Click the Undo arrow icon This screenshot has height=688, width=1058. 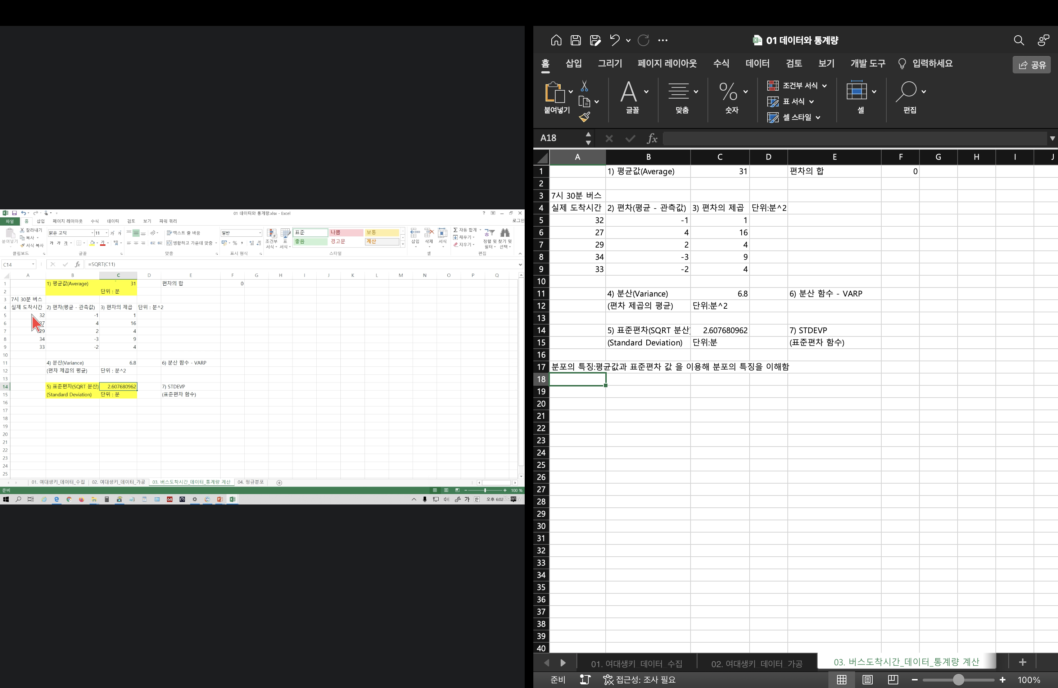point(615,40)
